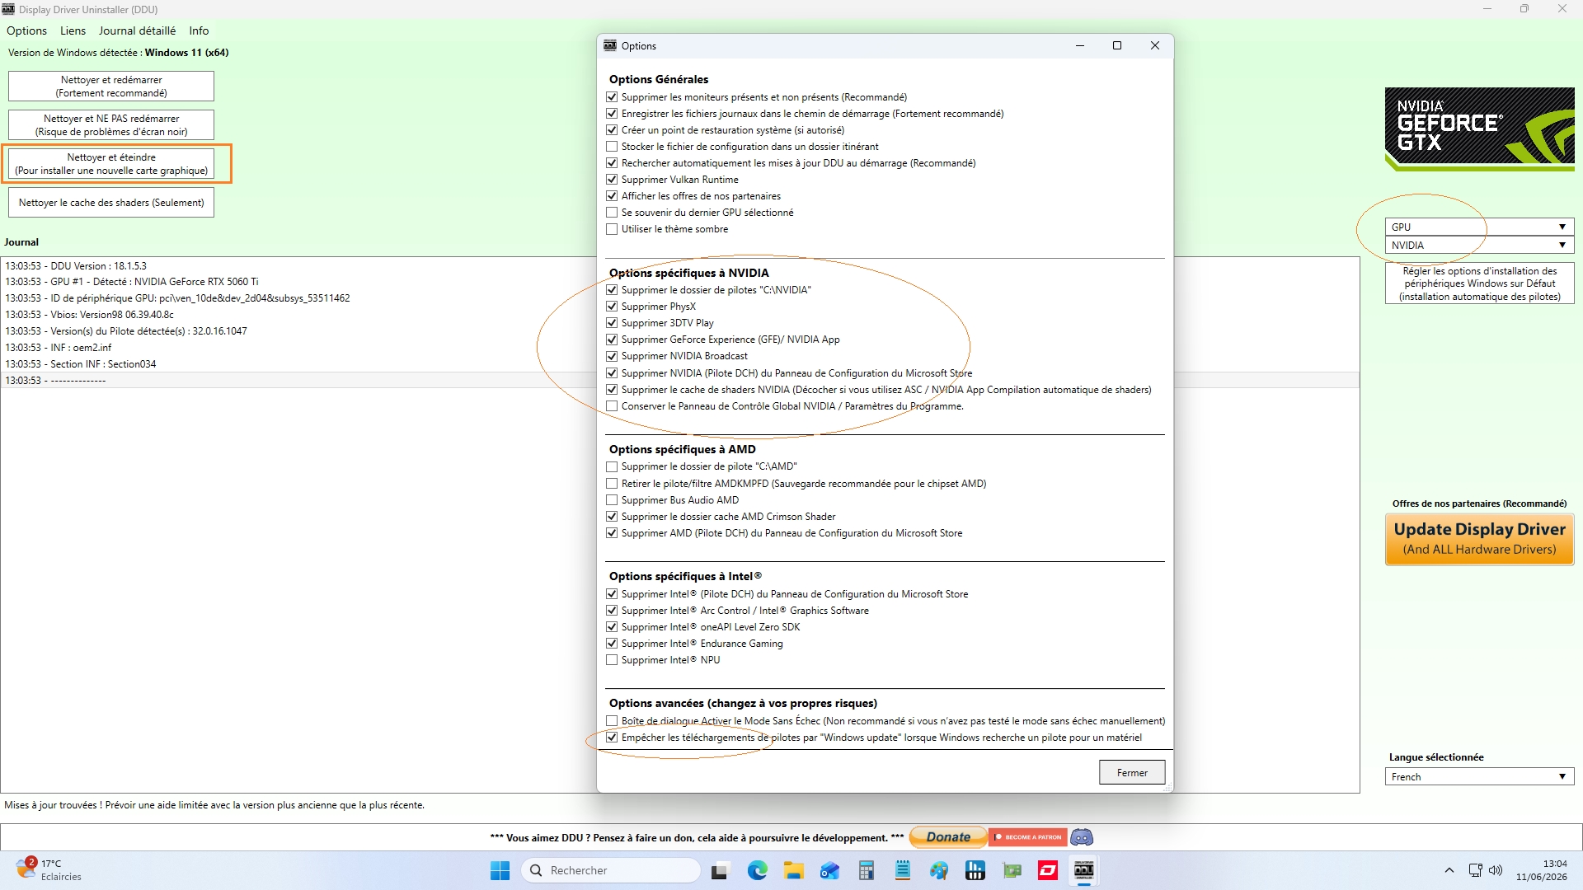1583x890 pixels.
Task: Click Nettoyer et redémarrer button
Action: (111, 87)
